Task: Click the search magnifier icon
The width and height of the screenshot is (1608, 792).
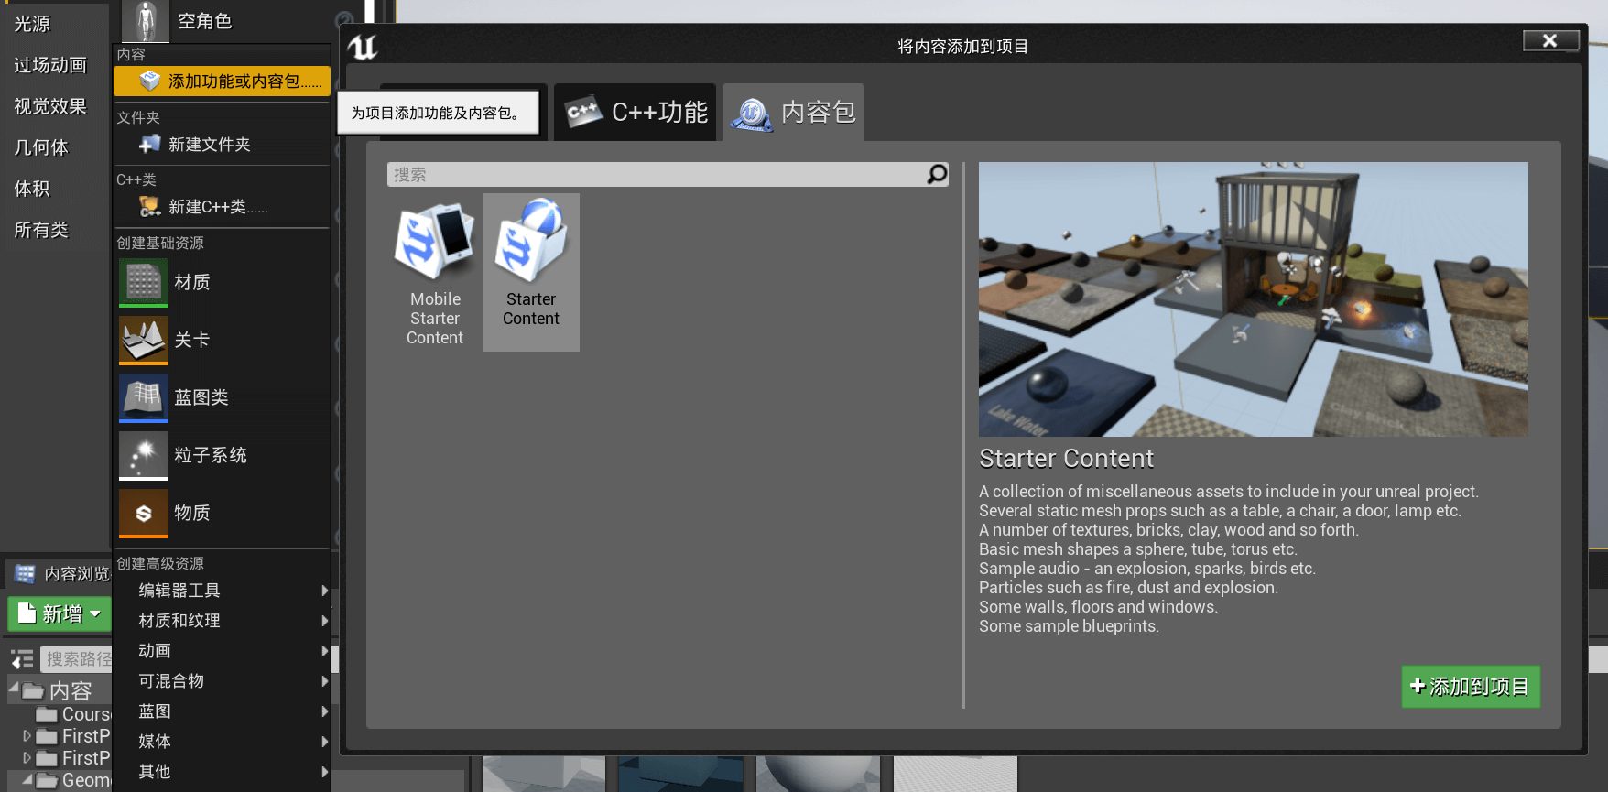Action: pos(937,174)
